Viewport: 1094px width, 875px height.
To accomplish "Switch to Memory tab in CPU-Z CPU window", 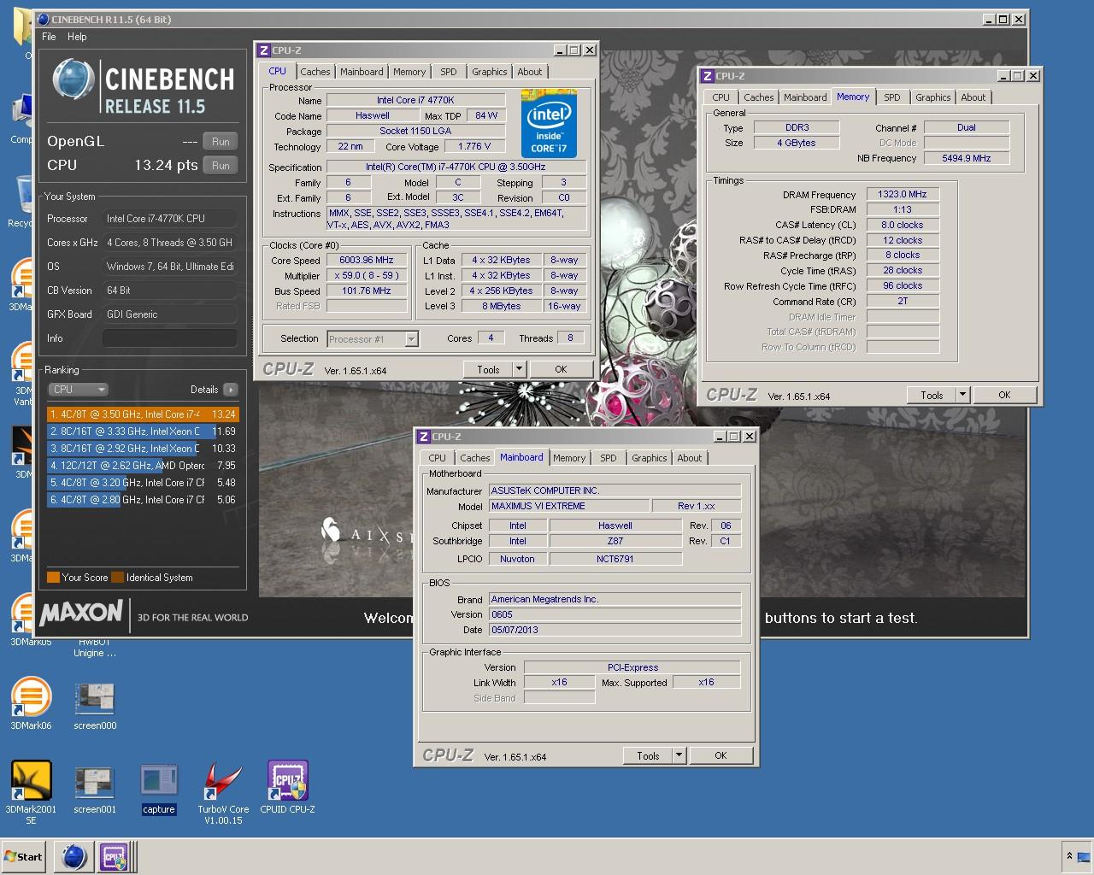I will (x=409, y=72).
